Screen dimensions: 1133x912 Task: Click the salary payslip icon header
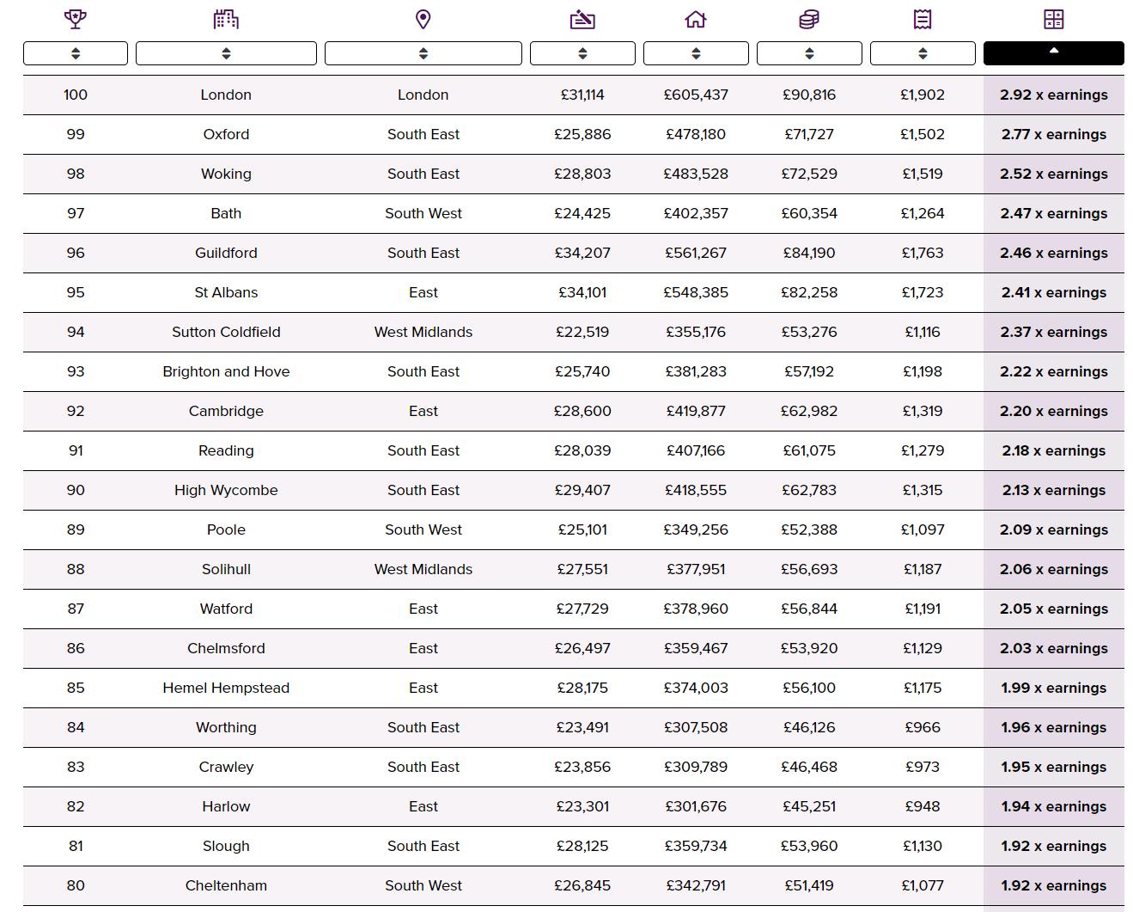582,19
